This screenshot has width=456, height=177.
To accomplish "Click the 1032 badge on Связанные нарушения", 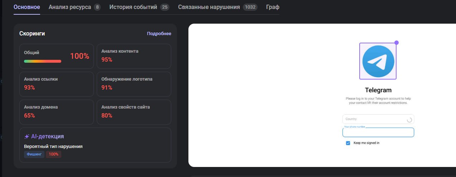I will 250,7.
